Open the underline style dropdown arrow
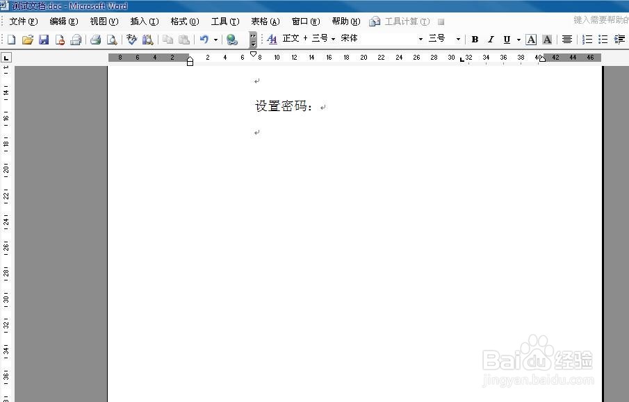Screen dimensions: 629x402 pyautogui.click(x=518, y=40)
